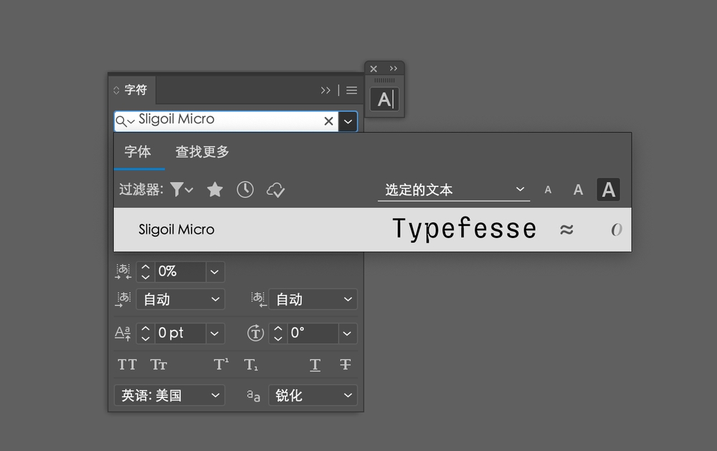Click the Typefesse font preview sample
The width and height of the screenshot is (717, 451).
(464, 229)
